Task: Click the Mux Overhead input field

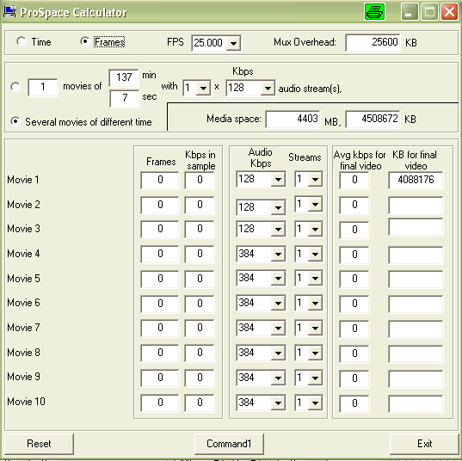Action: pos(373,43)
